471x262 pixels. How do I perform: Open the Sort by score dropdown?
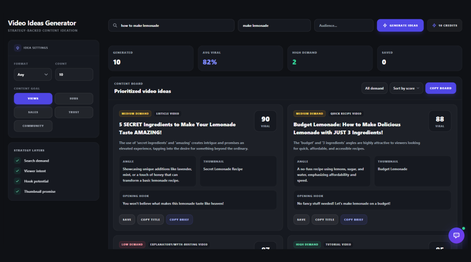click(406, 88)
